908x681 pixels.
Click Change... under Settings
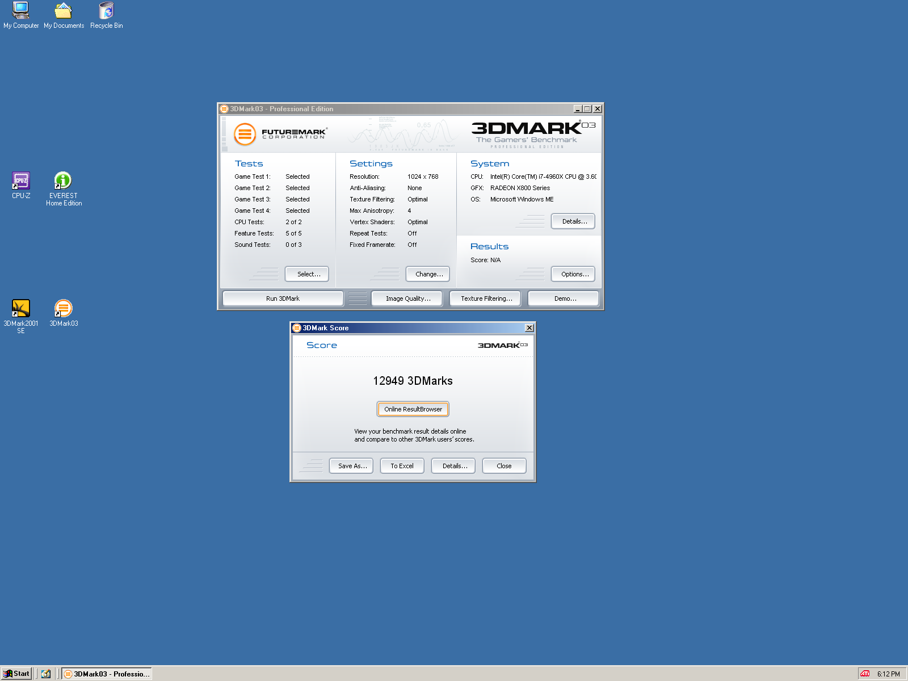coord(428,274)
